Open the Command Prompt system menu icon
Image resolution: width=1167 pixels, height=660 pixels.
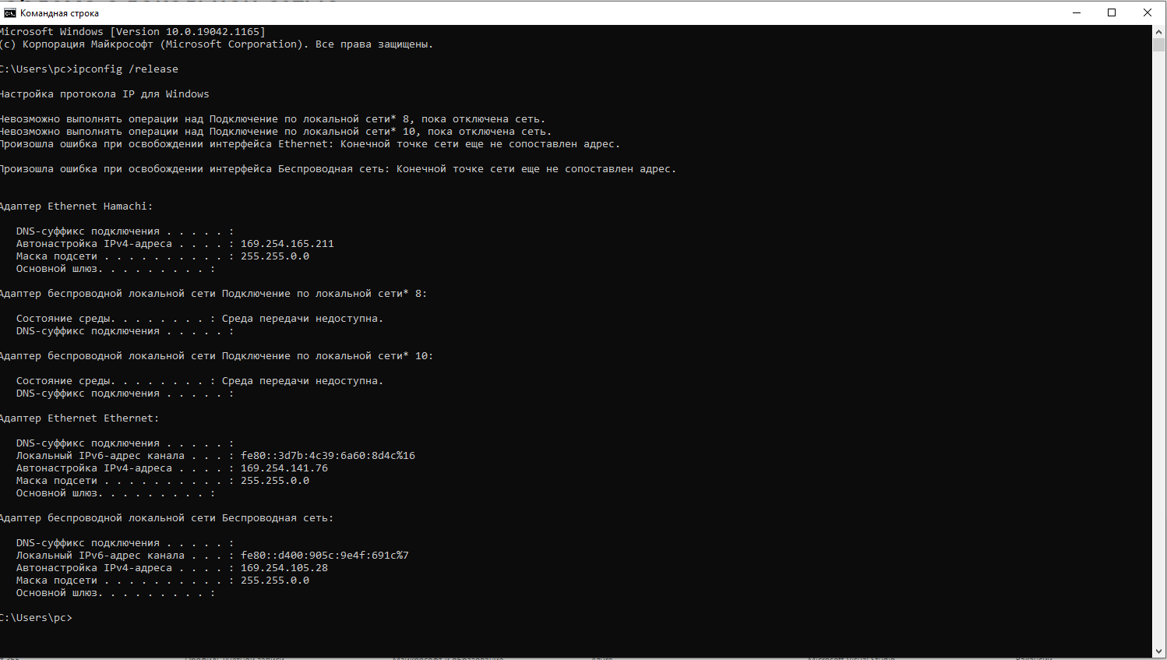pos(9,12)
